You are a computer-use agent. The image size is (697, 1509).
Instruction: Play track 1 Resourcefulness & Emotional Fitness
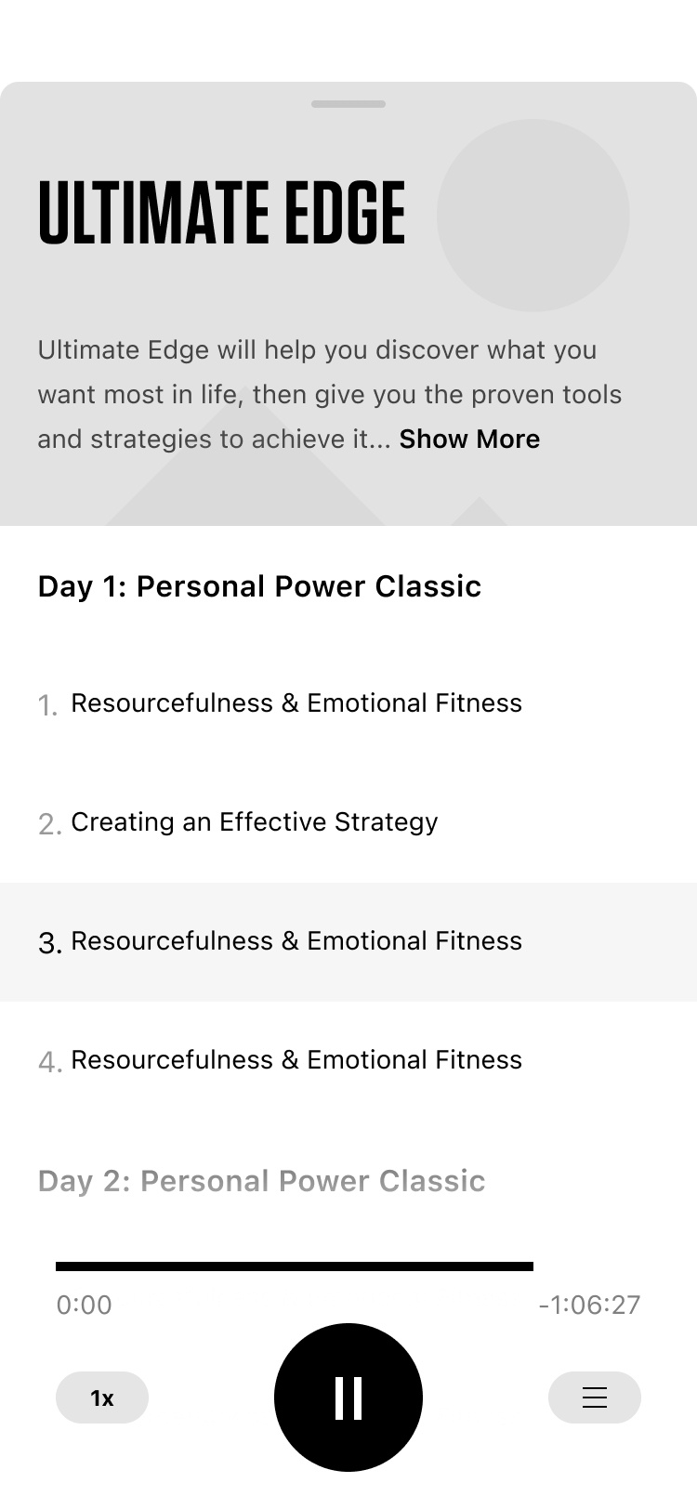(296, 703)
